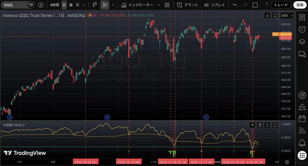Click the 2025-10-10 (金) date label
The width and height of the screenshot is (308, 166).
(x=129, y=162)
